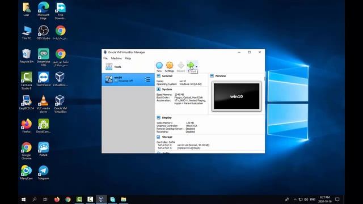Select OBS Studio desktop shortcut
The height and width of the screenshot is (204, 363).
coord(43,33)
